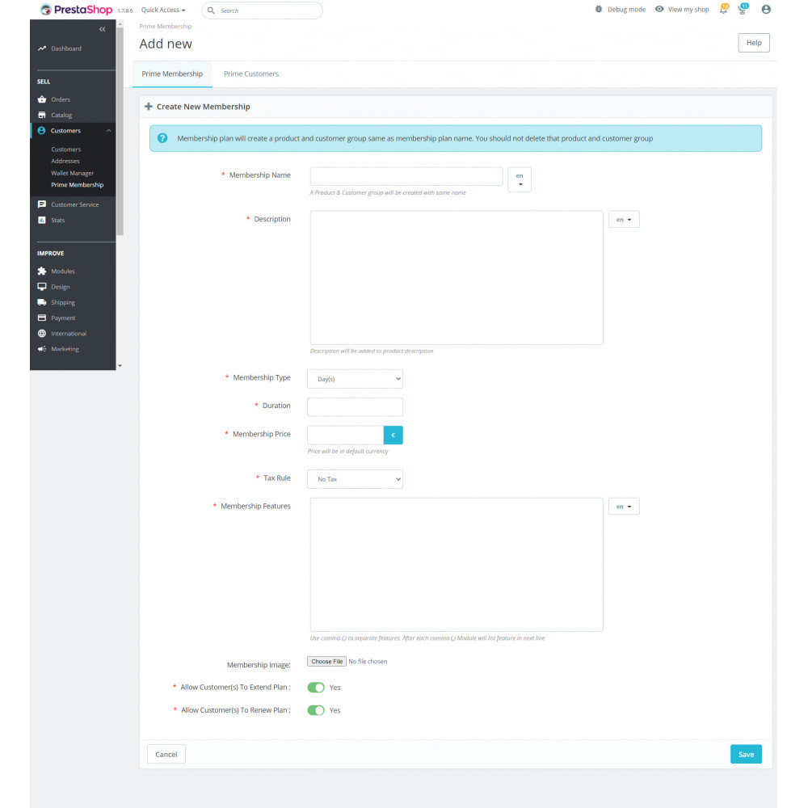The image size is (808, 808).
Task: Collapse sidebar using double chevron icon
Action: [x=102, y=29]
